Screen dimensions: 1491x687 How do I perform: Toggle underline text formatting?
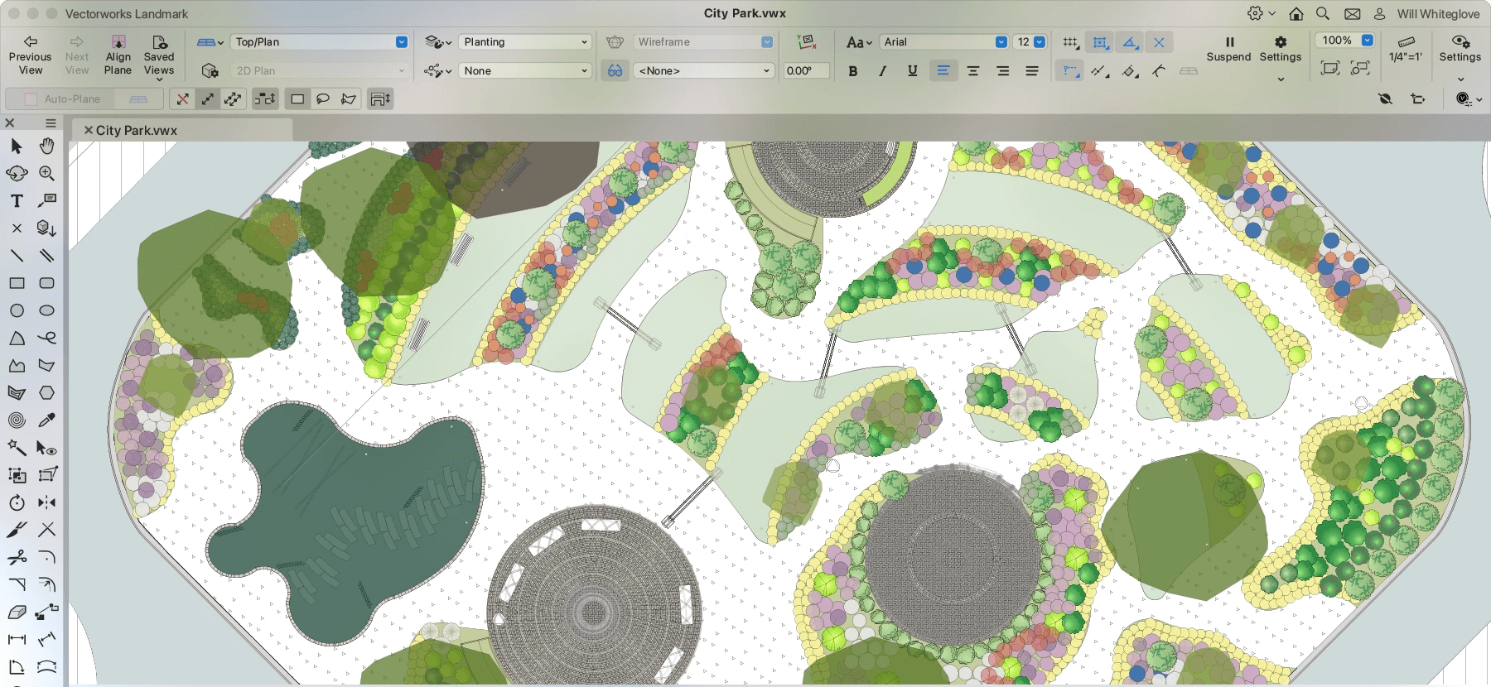pos(912,71)
